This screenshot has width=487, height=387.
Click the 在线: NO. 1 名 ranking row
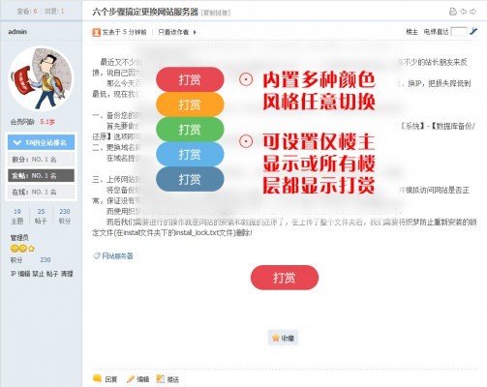41,192
